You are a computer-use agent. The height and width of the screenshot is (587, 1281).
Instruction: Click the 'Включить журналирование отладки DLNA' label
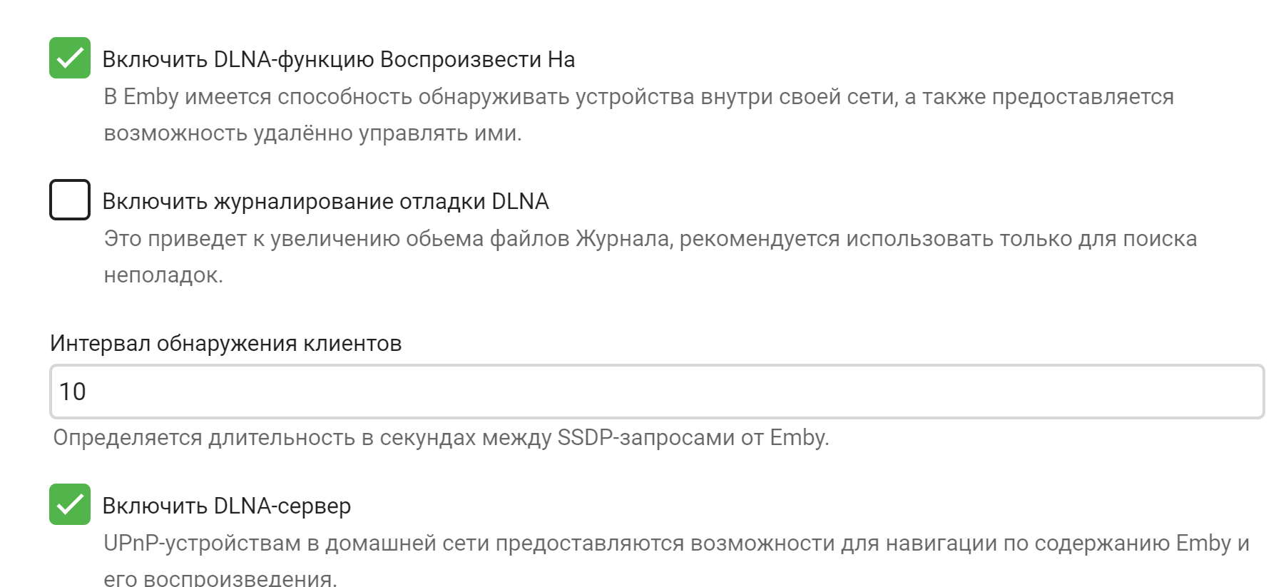click(x=325, y=201)
